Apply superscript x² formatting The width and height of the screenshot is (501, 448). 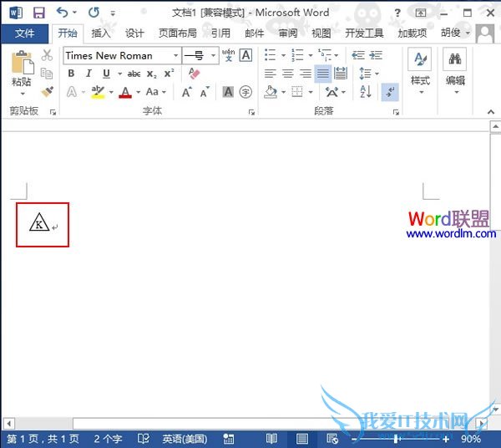pyautogui.click(x=169, y=74)
